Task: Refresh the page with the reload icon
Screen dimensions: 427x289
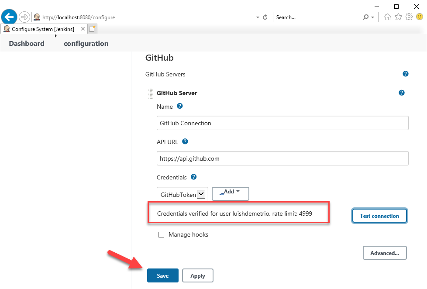Action: [x=265, y=17]
